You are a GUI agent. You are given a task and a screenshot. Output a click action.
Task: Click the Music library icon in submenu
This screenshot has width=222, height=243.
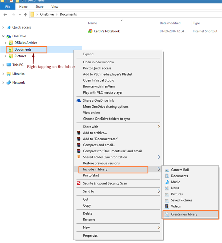pyautogui.click(x=167, y=182)
